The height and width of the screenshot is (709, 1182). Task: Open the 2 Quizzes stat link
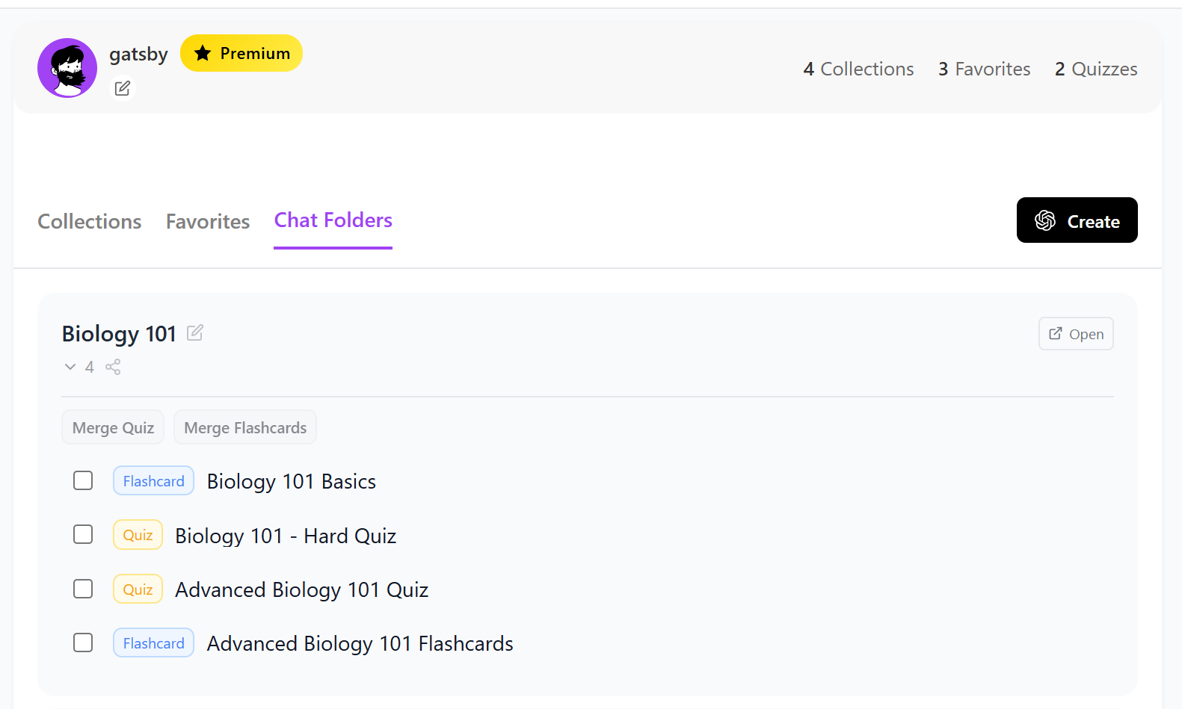point(1096,69)
